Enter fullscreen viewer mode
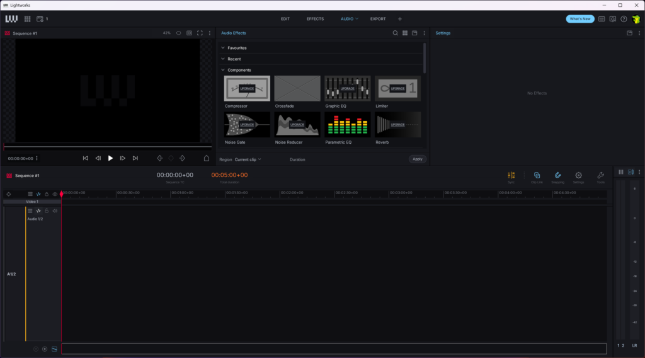 [200, 33]
